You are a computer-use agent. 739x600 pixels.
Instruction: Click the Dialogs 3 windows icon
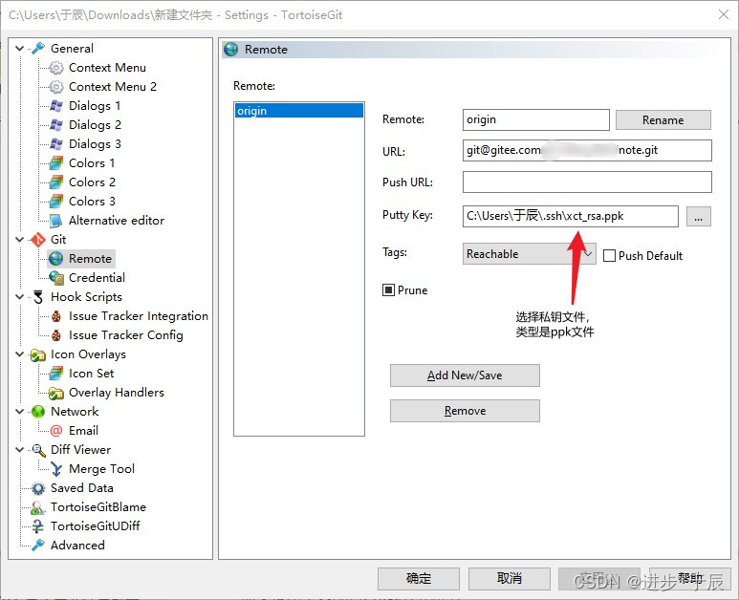pos(56,144)
